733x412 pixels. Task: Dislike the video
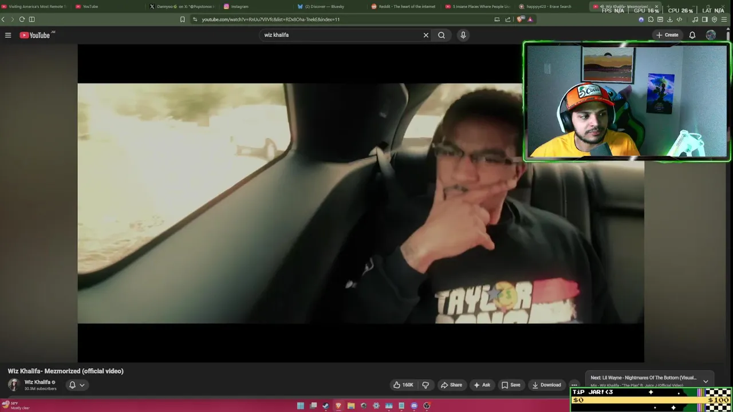pos(425,385)
